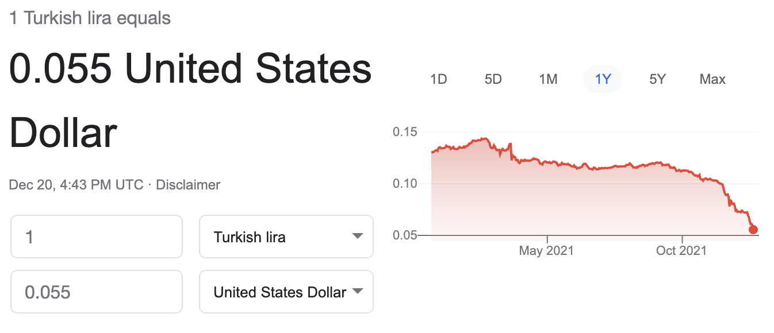Click the Oct 2021 axis label
Screen dimensions: 774x333
coord(681,251)
